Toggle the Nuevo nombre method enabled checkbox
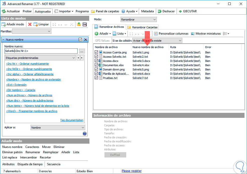 [x=80, y=40]
